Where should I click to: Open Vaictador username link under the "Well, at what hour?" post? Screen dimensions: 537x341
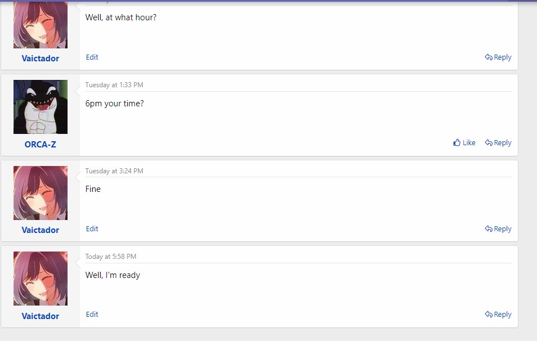click(41, 59)
